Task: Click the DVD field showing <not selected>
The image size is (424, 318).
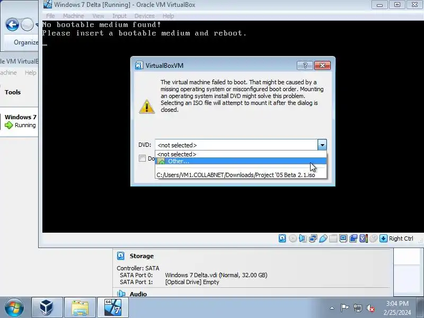Action: click(x=236, y=145)
